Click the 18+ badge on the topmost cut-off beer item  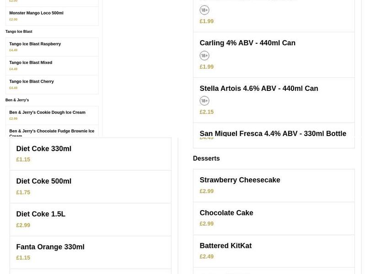(x=204, y=10)
